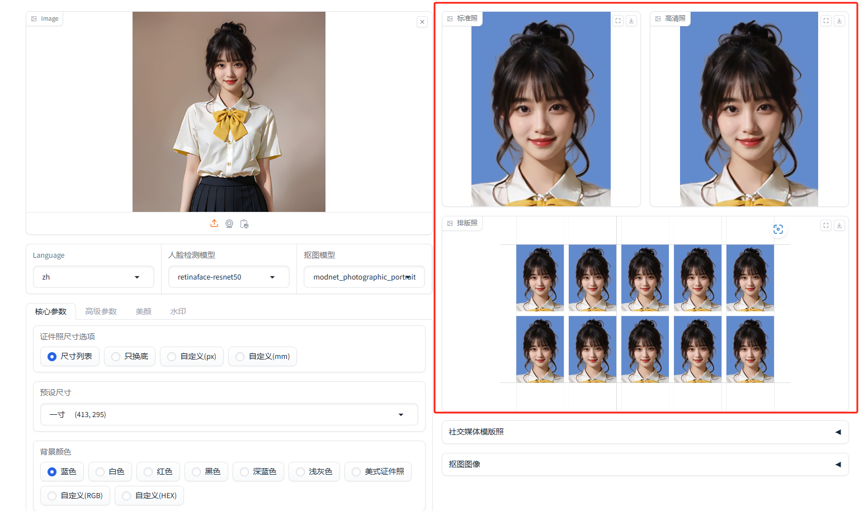The image size is (859, 511).
Task: Open the webcam capture icon
Action: pyautogui.click(x=229, y=224)
